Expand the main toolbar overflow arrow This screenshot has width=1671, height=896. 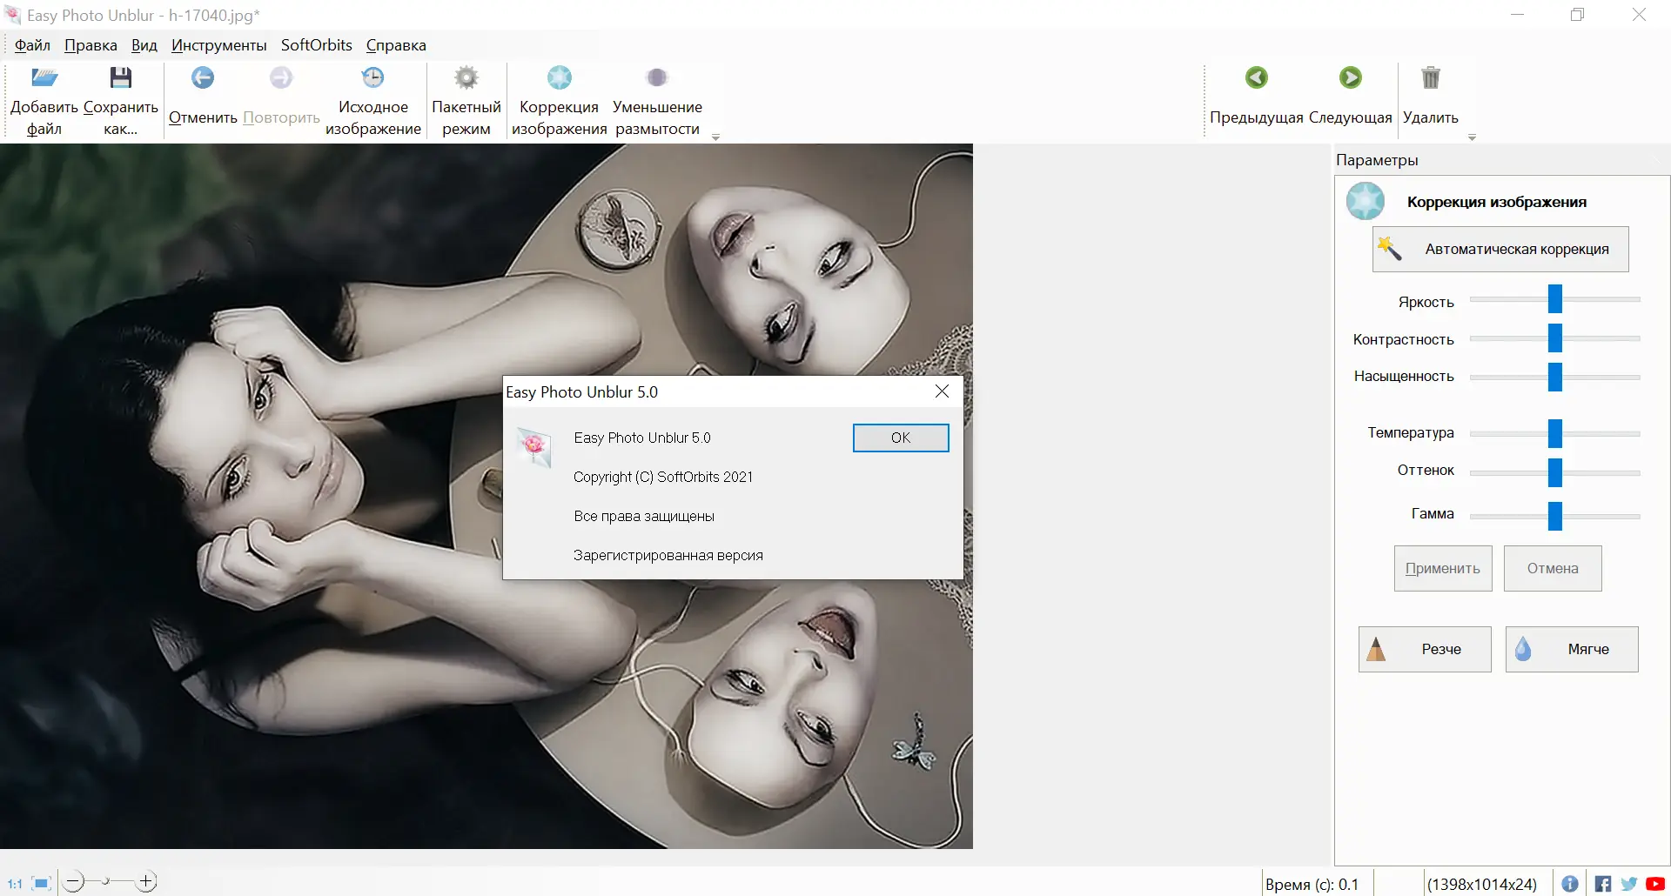tap(715, 137)
